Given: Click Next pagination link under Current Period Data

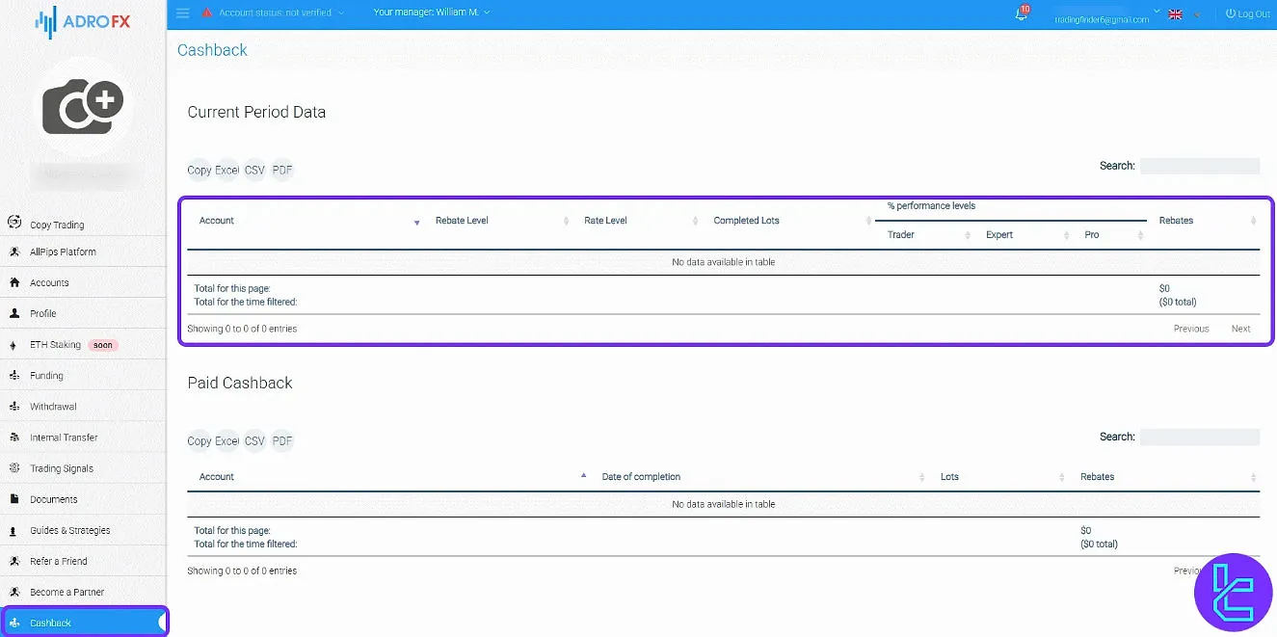Looking at the screenshot, I should pos(1240,328).
